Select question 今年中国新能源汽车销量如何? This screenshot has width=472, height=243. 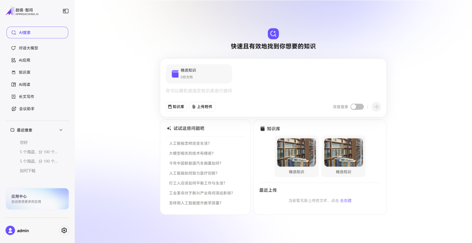[195, 163]
